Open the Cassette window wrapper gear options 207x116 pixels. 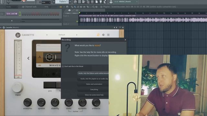click(4, 27)
